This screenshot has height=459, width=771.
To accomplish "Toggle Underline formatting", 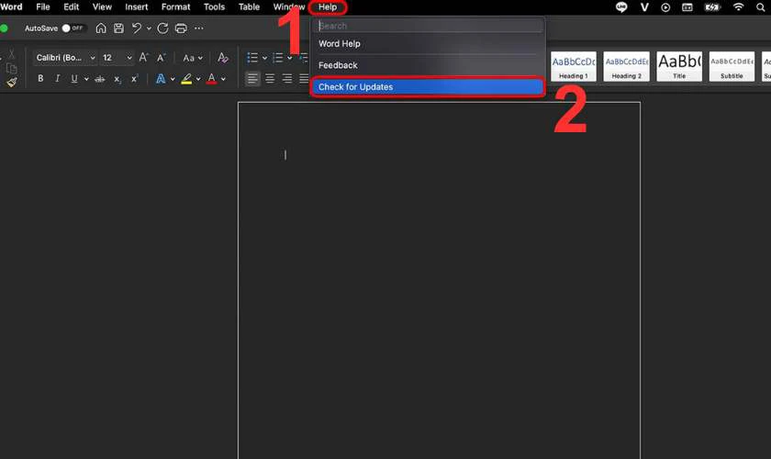I will [74, 78].
